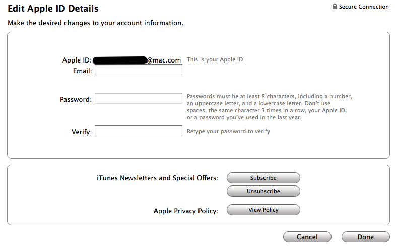Click the 'Verify:' field label

coord(82,132)
